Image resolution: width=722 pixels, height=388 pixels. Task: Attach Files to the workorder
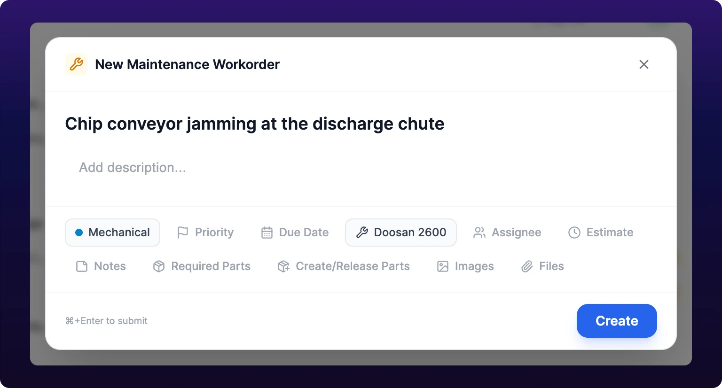coord(542,266)
